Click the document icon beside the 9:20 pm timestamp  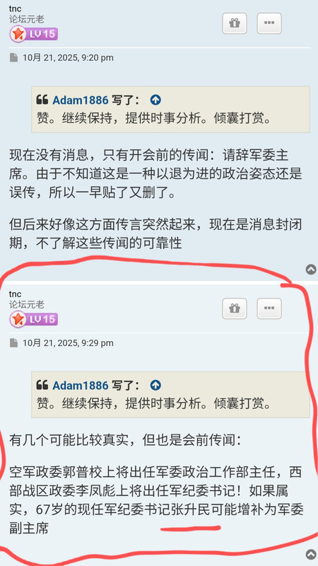(13, 58)
